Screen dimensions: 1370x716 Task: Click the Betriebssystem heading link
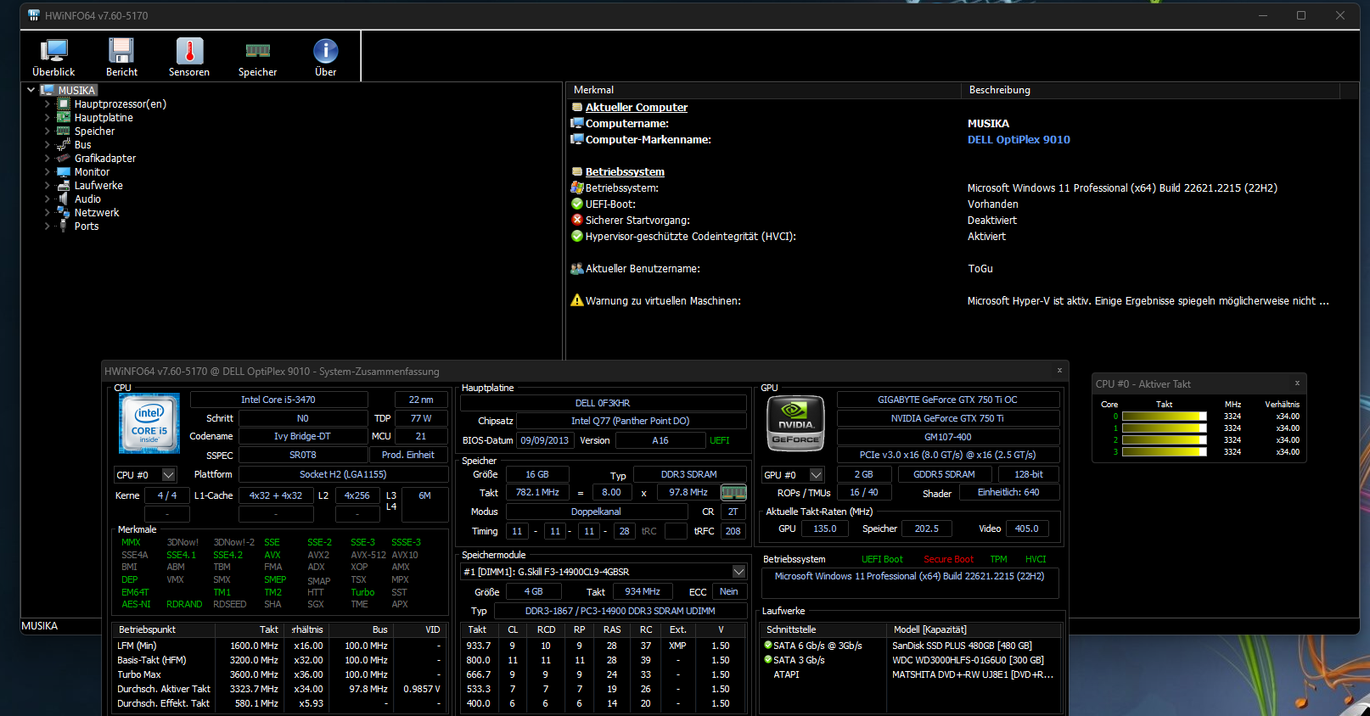625,171
